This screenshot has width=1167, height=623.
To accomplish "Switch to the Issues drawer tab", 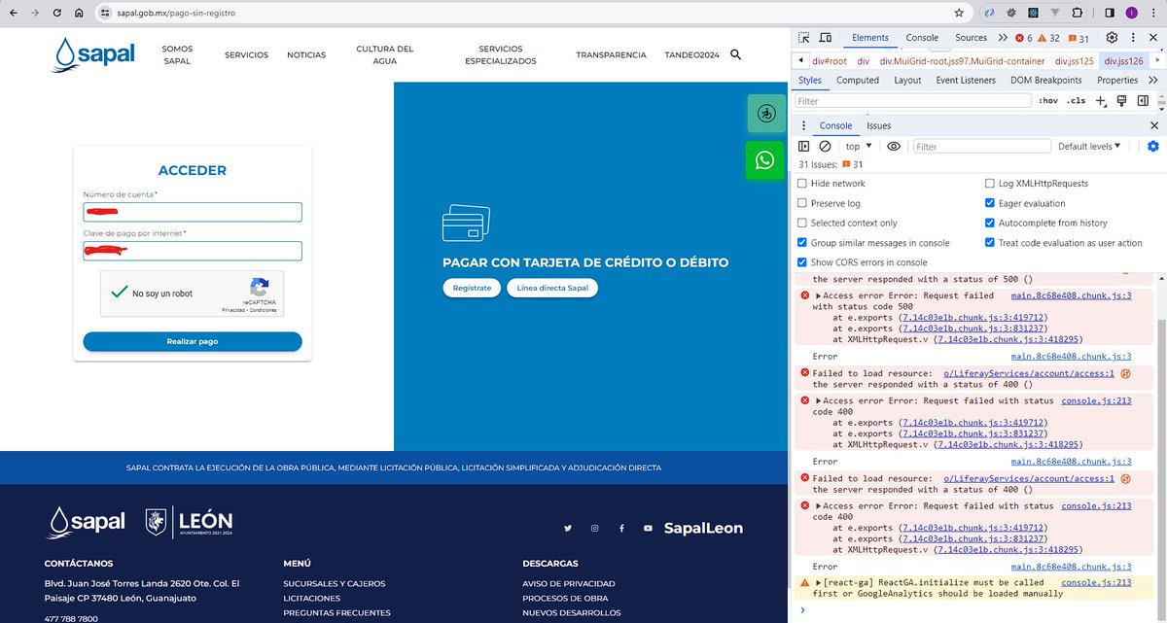I will point(878,125).
